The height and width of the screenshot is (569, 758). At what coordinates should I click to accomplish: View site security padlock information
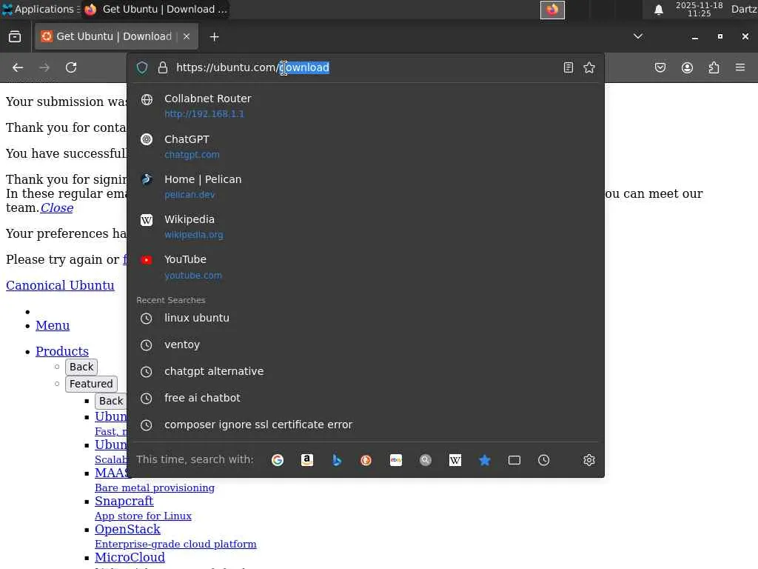tap(163, 67)
